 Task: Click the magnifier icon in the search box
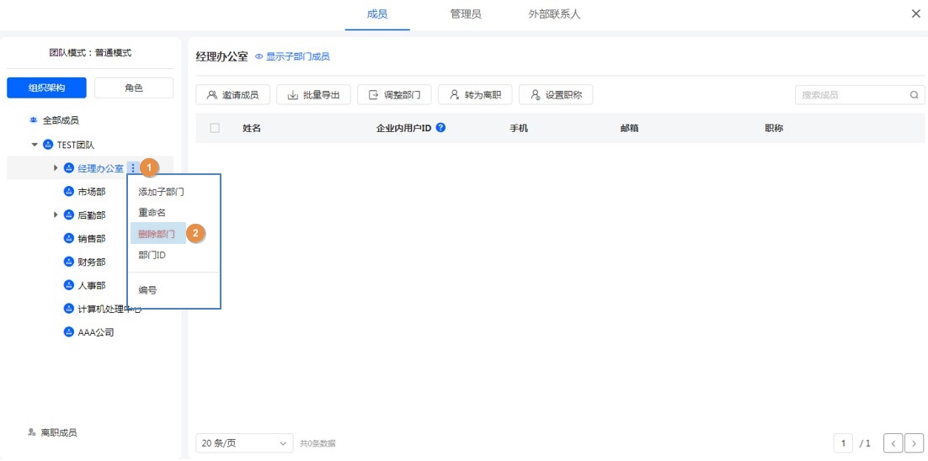pos(914,95)
